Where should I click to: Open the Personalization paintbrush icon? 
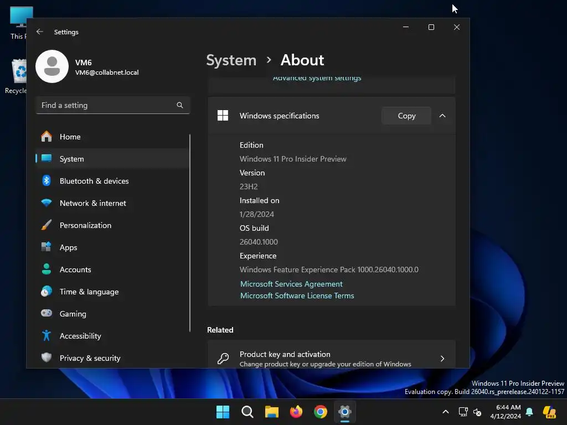[x=47, y=225]
